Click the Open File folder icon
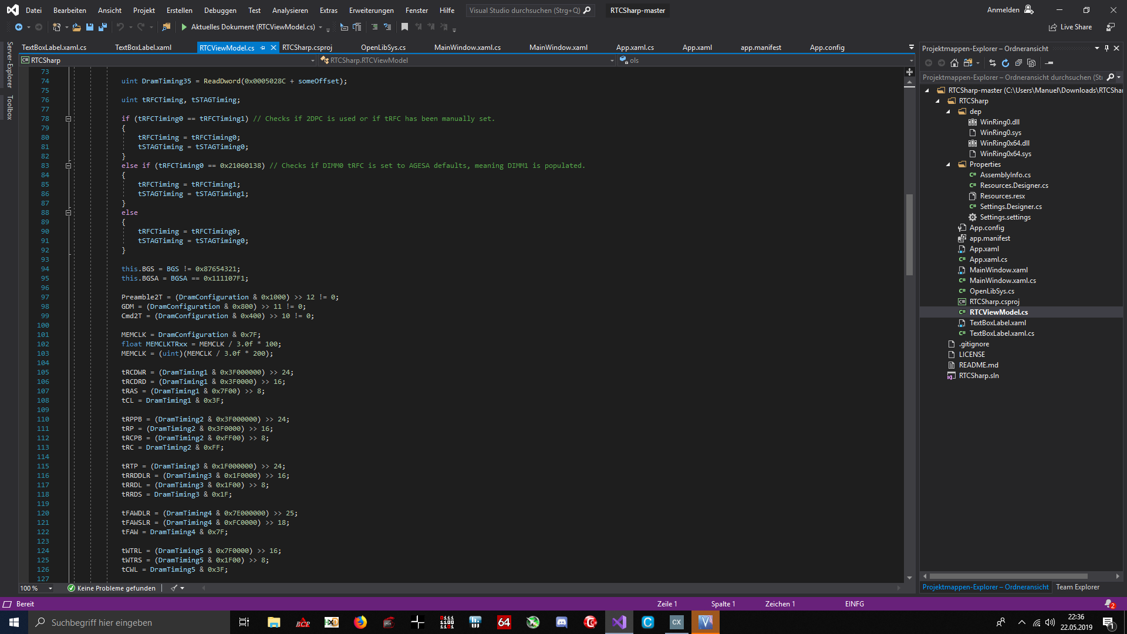Screen dimensions: 1127x634 coord(76,27)
